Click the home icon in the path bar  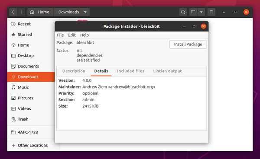[32, 12]
